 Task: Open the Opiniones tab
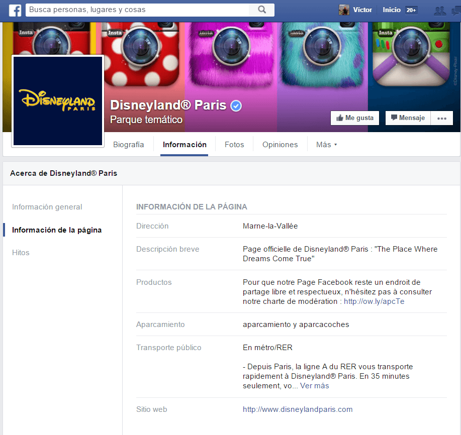280,145
